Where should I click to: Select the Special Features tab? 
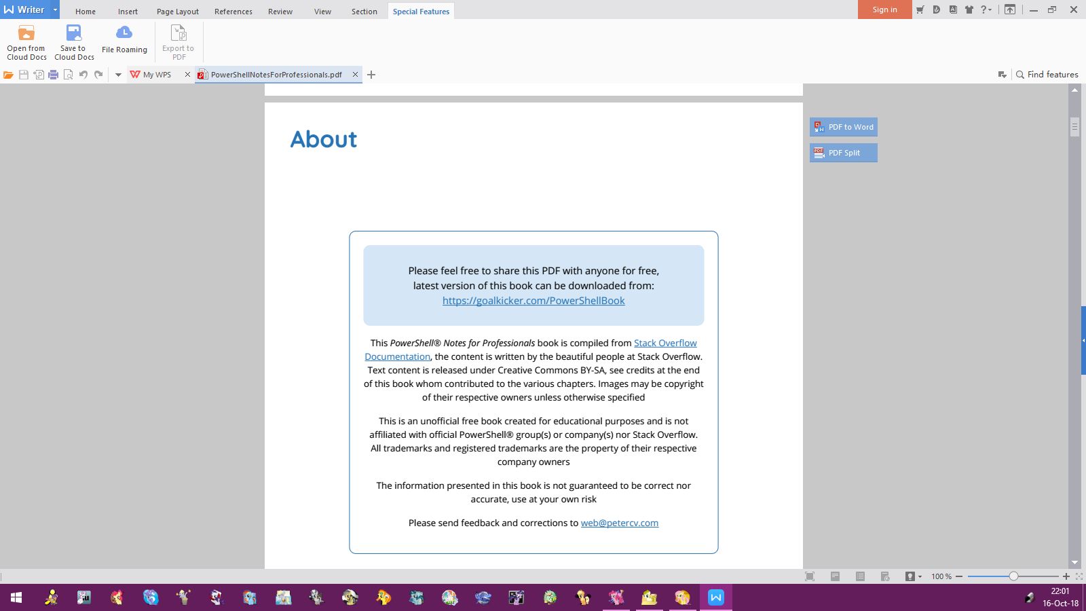[421, 12]
